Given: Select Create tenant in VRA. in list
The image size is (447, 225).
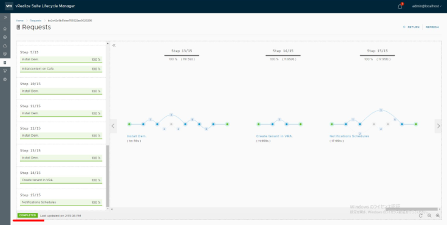Looking at the screenshot, I should (x=61, y=181).
